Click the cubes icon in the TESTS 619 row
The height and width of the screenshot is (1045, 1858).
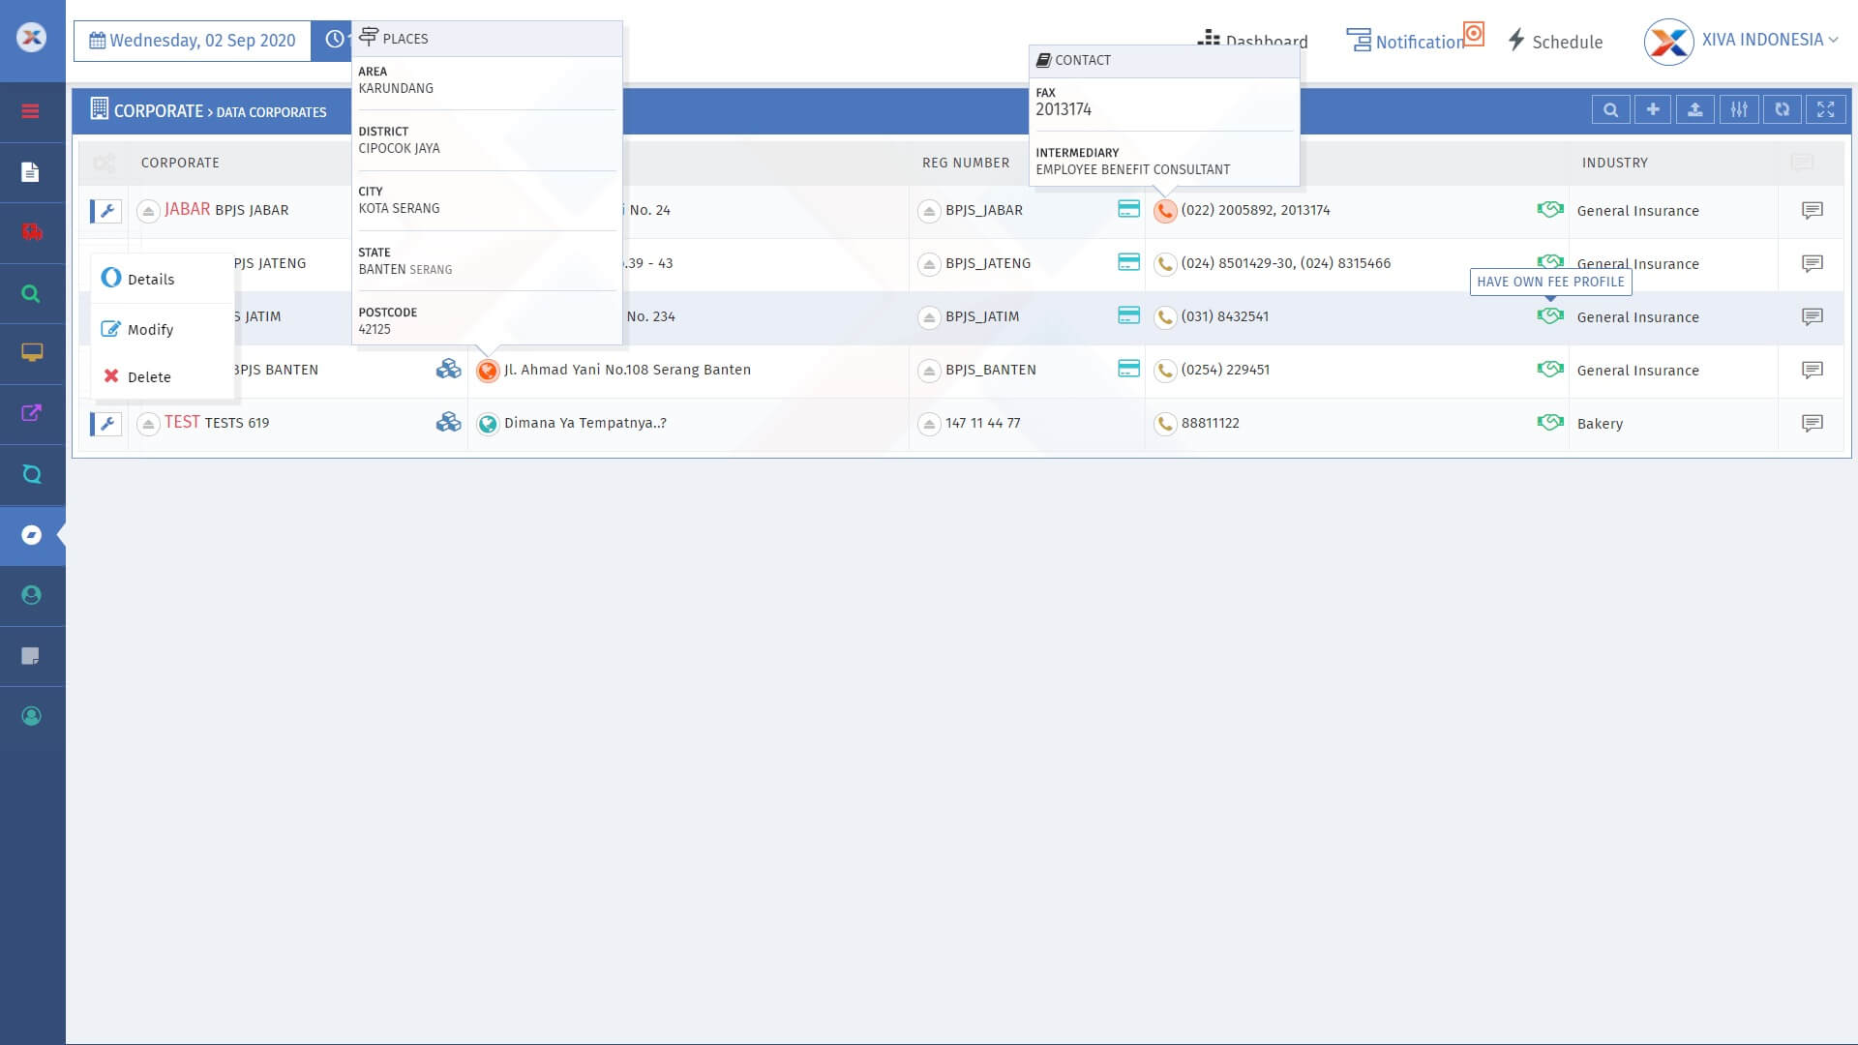pos(448,422)
